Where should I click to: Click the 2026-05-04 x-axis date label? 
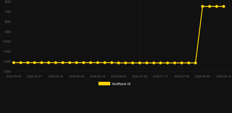14,77
